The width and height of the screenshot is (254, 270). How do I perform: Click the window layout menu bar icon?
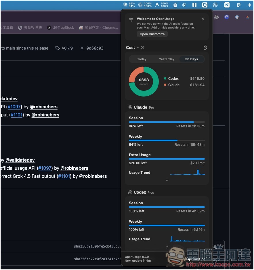[194, 5]
